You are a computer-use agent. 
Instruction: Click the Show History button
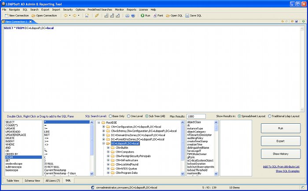pos(281,154)
